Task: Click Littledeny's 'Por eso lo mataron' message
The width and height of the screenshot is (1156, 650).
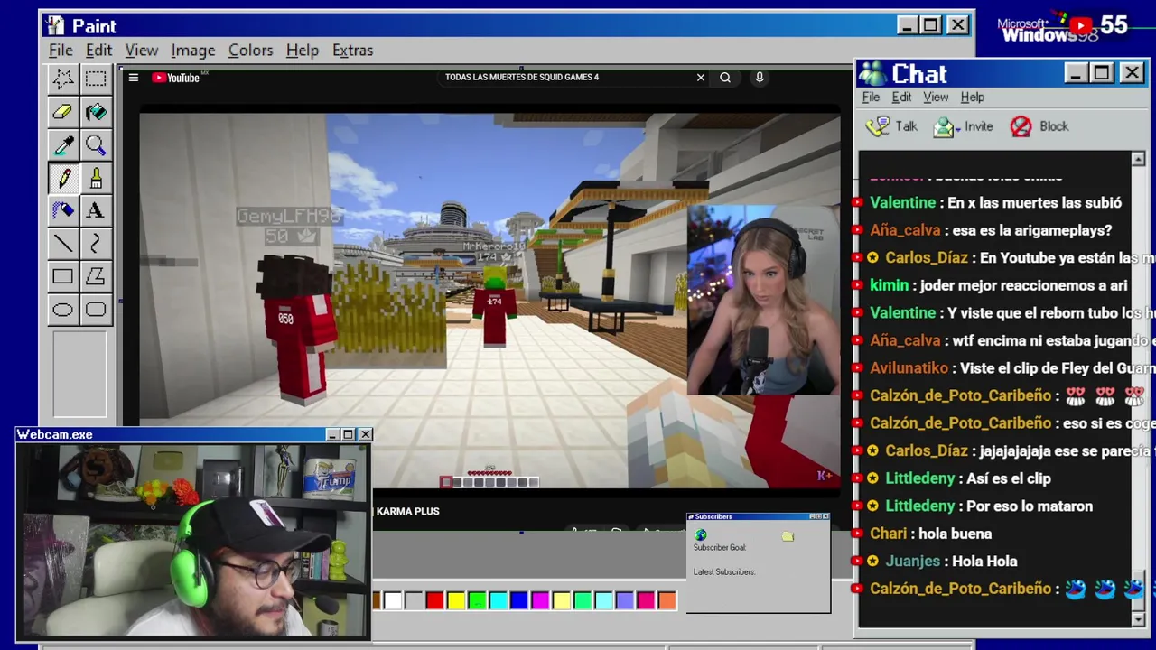Action: pos(989,506)
